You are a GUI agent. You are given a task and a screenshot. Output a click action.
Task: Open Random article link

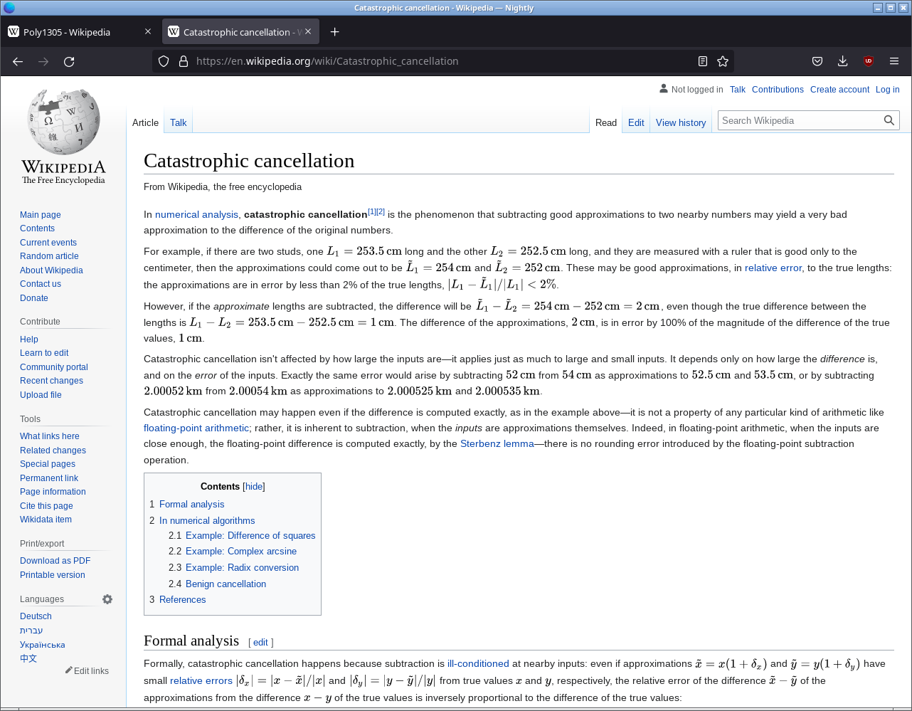click(49, 256)
